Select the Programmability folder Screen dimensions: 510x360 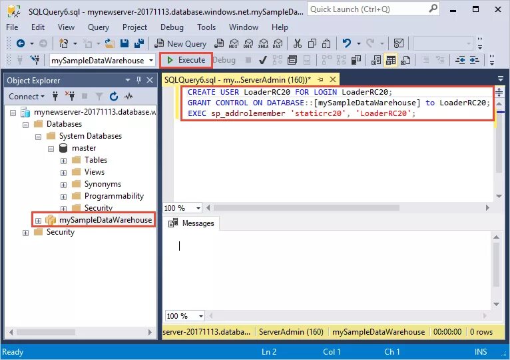[x=114, y=196]
